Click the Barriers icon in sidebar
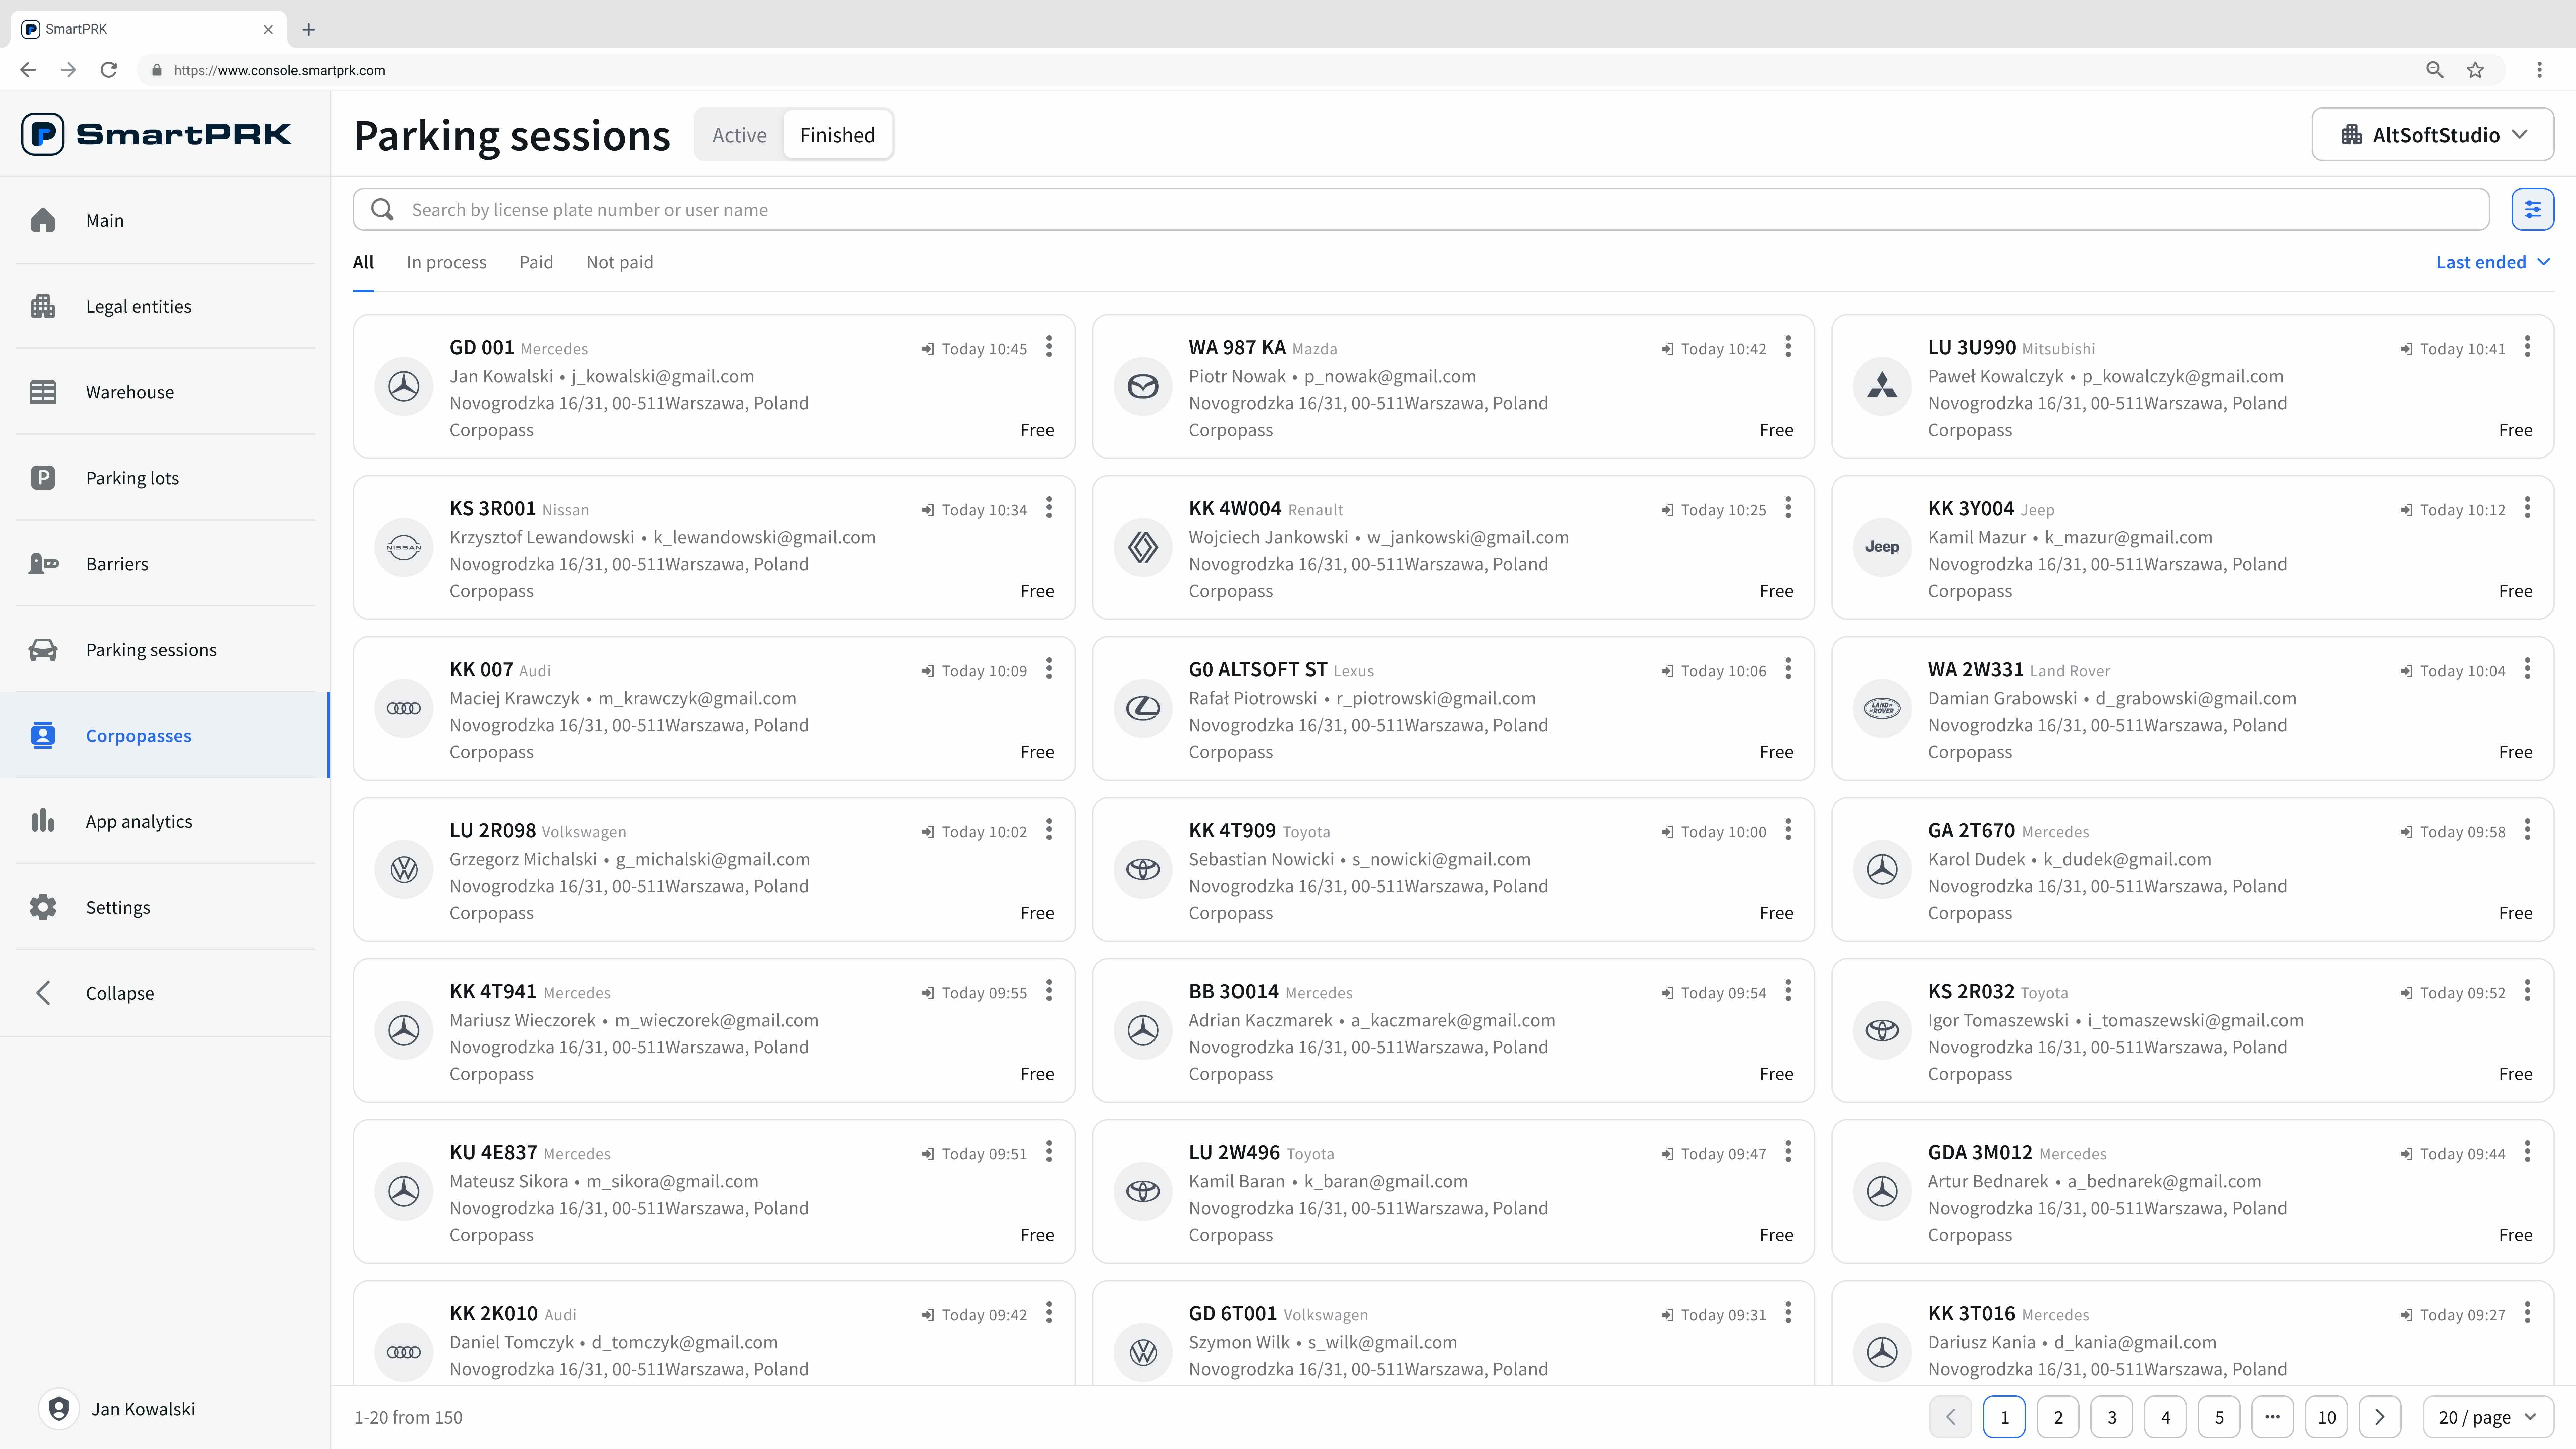2576x1449 pixels. pyautogui.click(x=43, y=564)
